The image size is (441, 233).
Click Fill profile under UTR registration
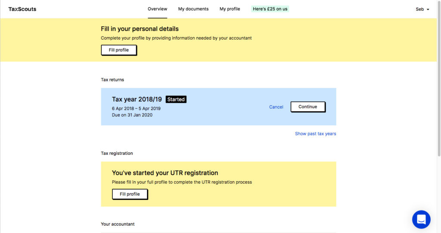(130, 194)
